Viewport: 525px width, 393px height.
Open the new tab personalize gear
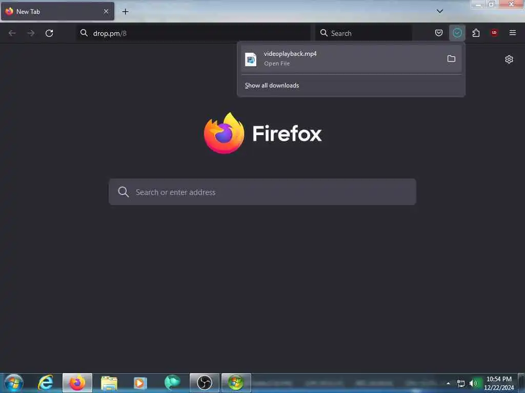509,59
